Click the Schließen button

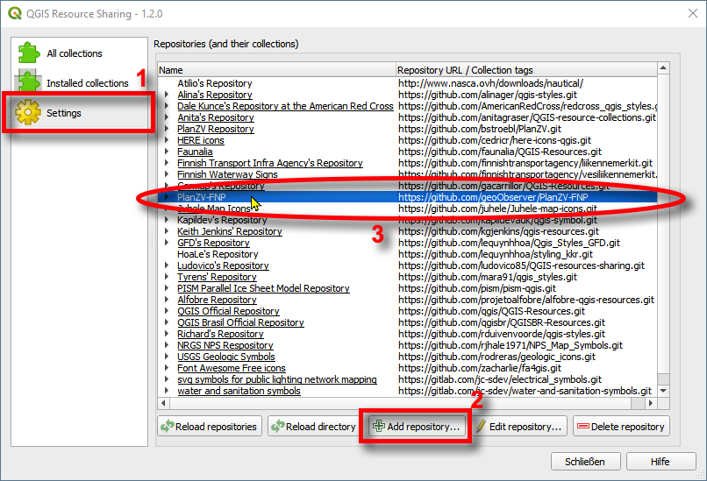click(x=585, y=462)
